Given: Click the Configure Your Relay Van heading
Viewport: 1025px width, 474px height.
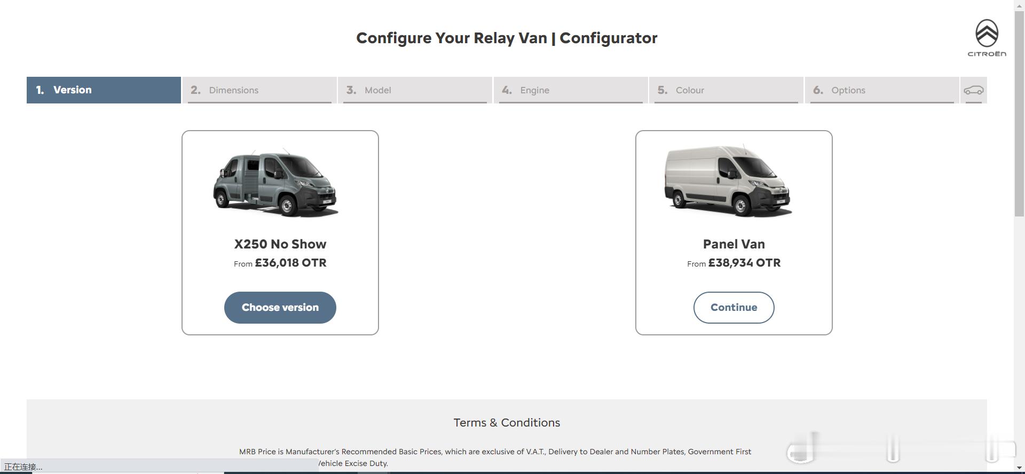Looking at the screenshot, I should click(x=507, y=38).
